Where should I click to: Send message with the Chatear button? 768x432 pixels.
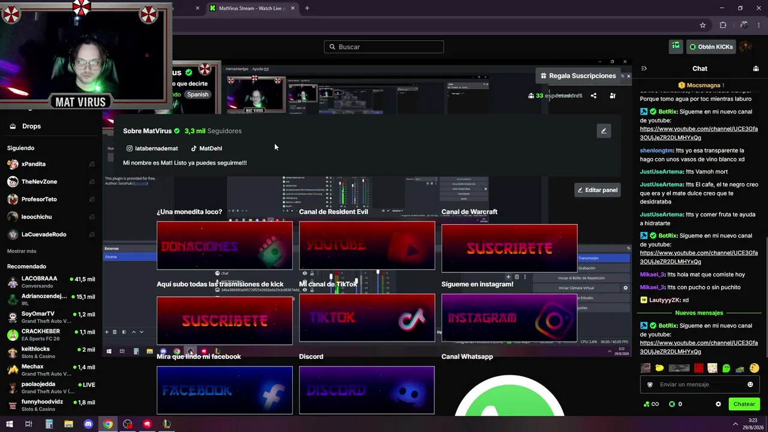click(744, 404)
